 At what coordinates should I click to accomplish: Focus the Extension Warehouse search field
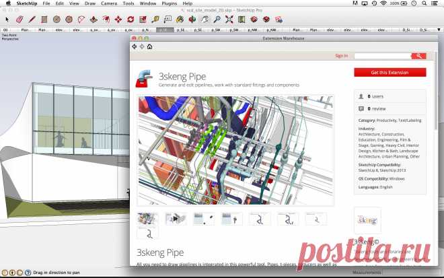[x=383, y=56]
